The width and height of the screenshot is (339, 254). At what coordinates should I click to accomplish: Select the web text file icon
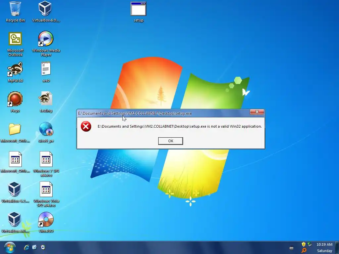pos(46,72)
